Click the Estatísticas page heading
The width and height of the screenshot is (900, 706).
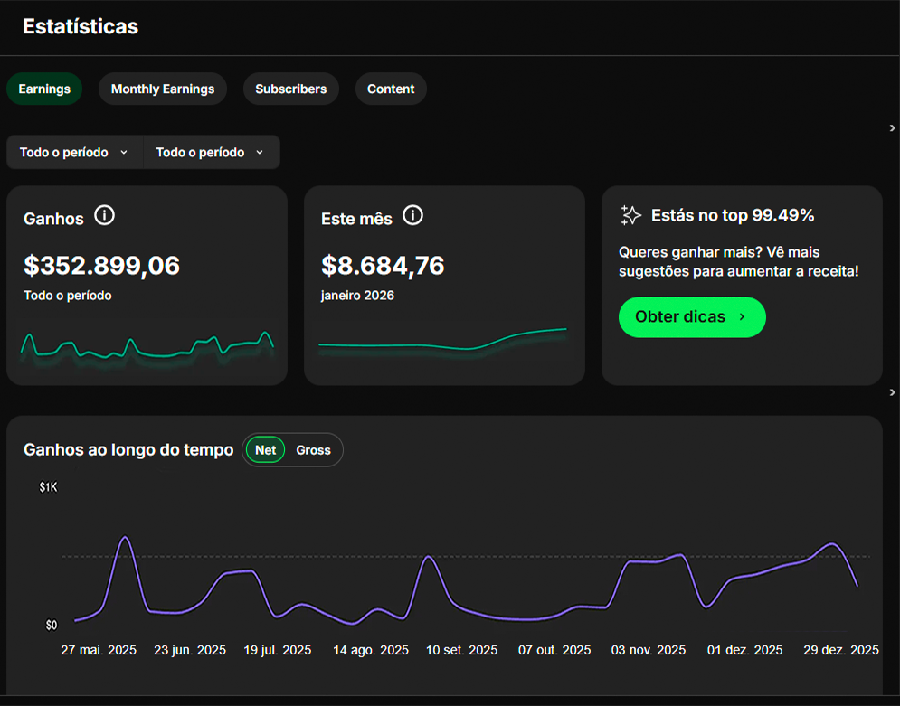(81, 26)
